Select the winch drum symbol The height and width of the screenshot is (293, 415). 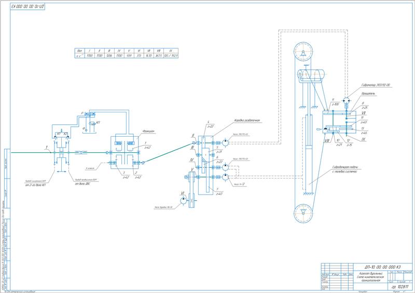point(311,74)
